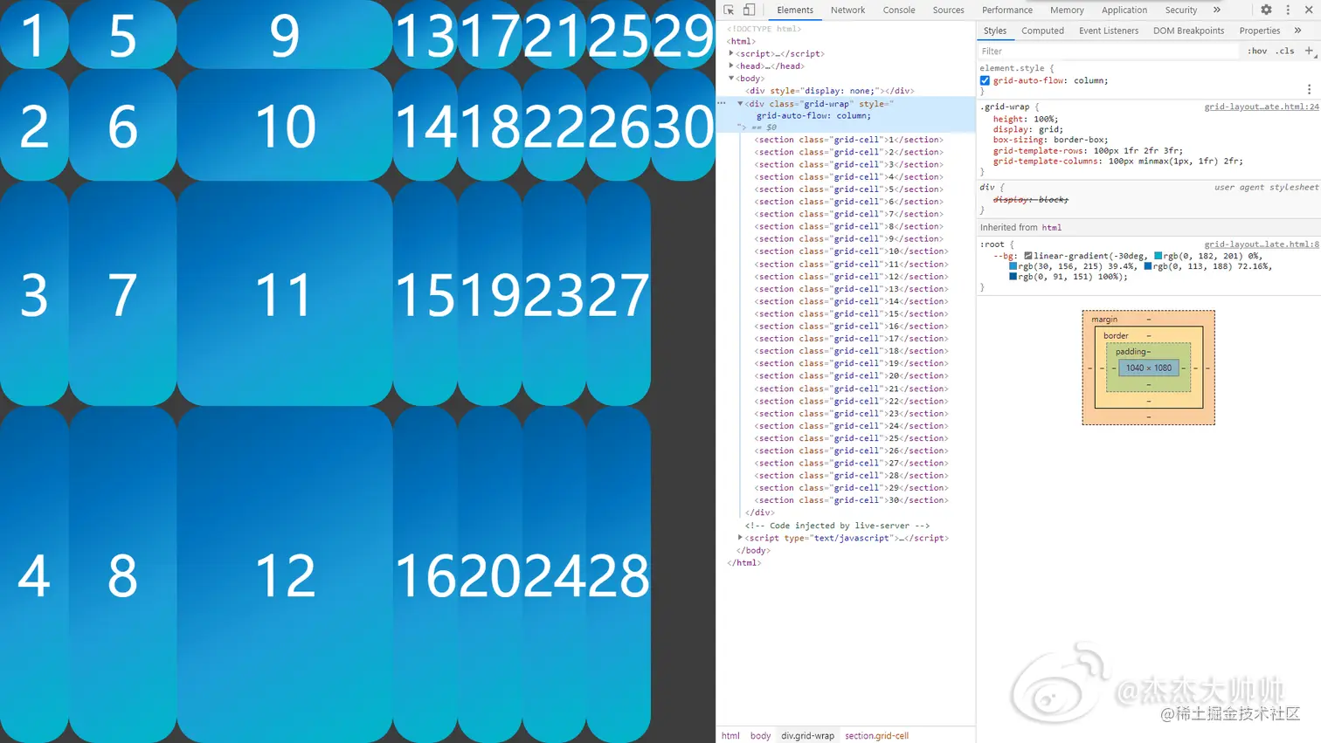Open the Sources tab

(948, 10)
